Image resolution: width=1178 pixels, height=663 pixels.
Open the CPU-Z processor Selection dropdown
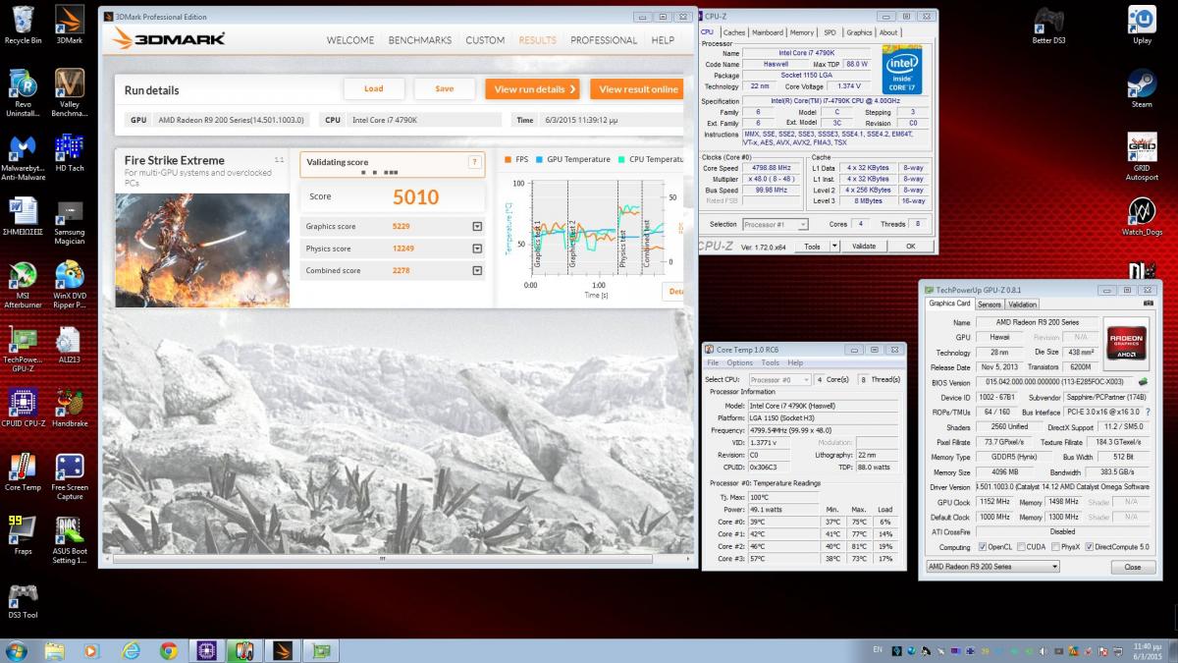point(775,225)
